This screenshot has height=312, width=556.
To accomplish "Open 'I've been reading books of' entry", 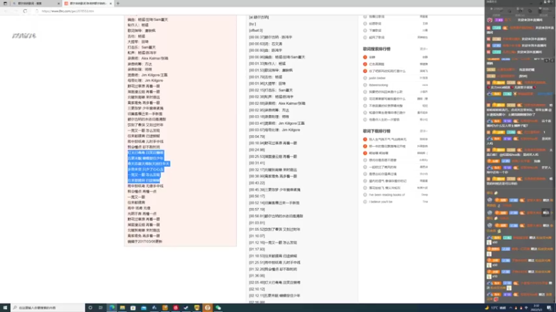I will pyautogui.click(x=386, y=195).
